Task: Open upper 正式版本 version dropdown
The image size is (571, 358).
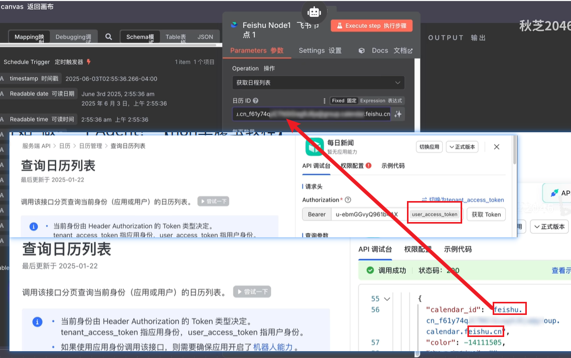Action: tap(462, 147)
